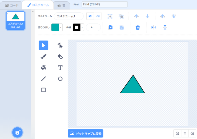The height and width of the screenshot is (139, 197).
Task: Delete selection with trash icon
Action: (x=137, y=27)
